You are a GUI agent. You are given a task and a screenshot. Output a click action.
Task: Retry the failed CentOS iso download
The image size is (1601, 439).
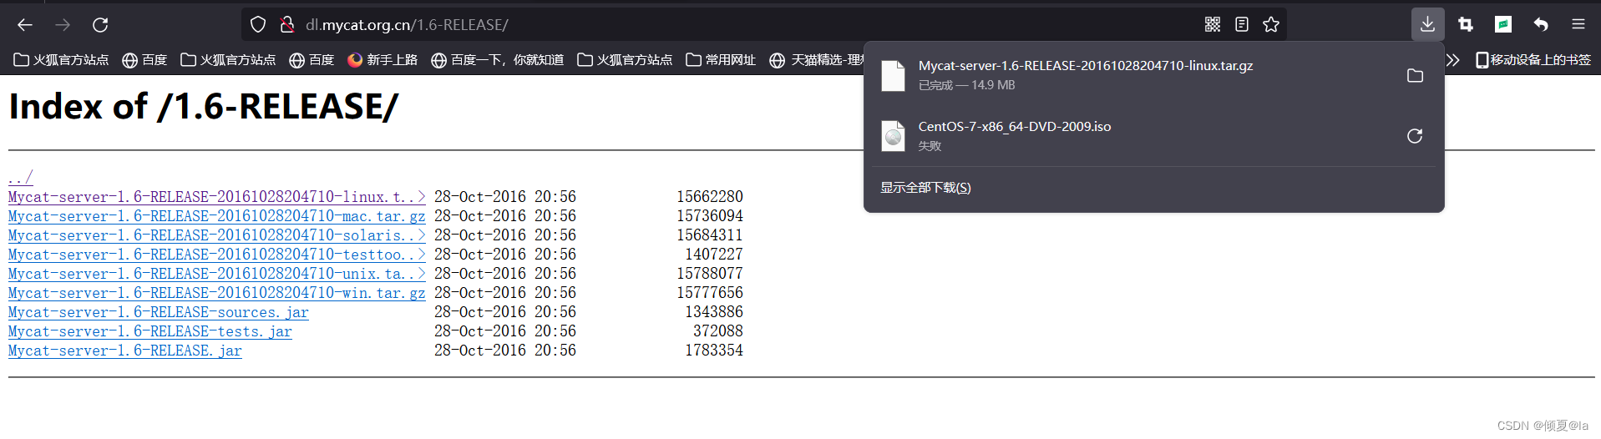point(1415,136)
